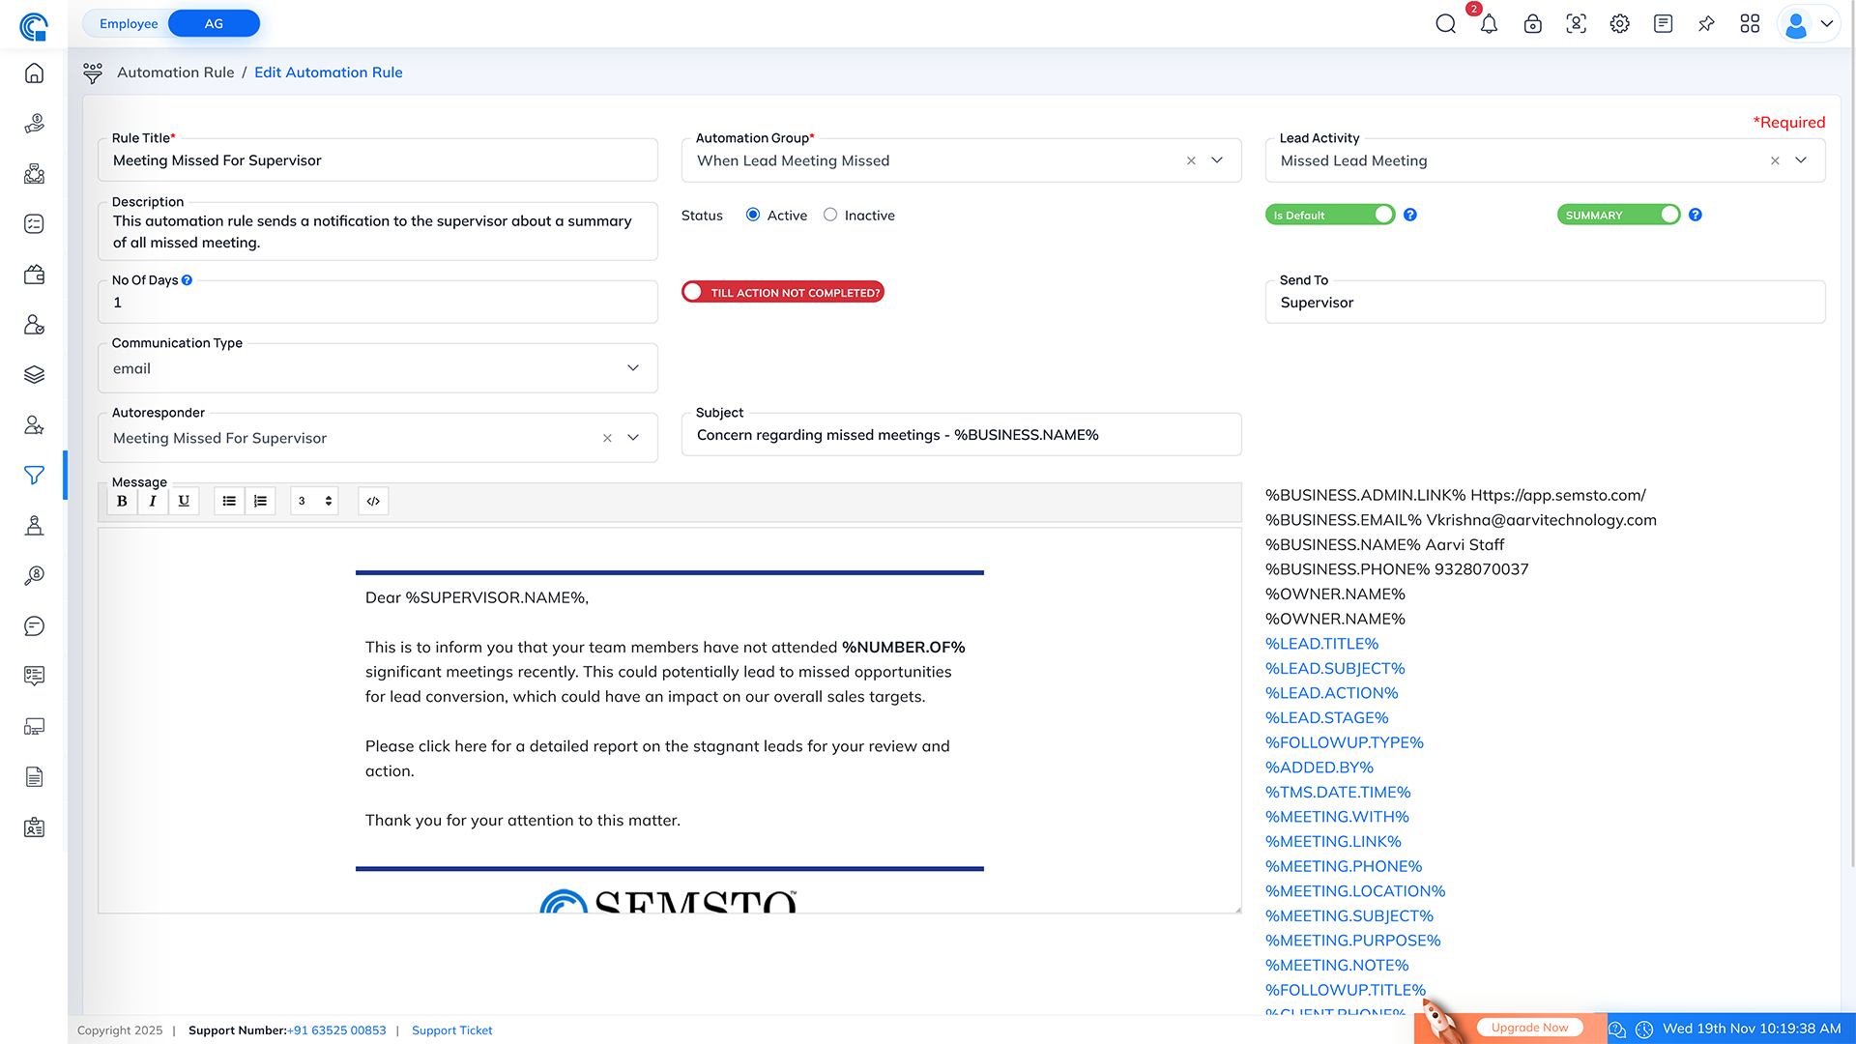Open the Automation Group dropdown arrow

[x=1217, y=160]
